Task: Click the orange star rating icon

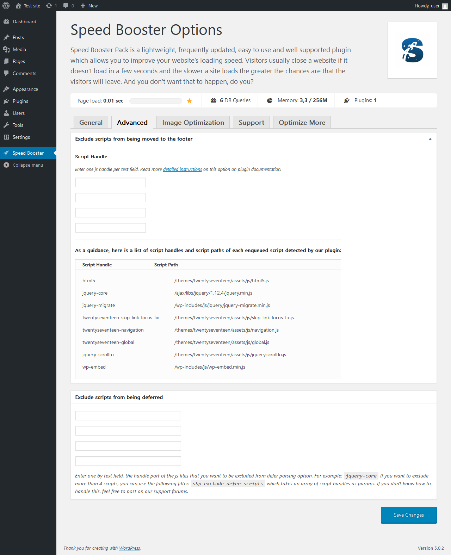Action: pos(190,101)
